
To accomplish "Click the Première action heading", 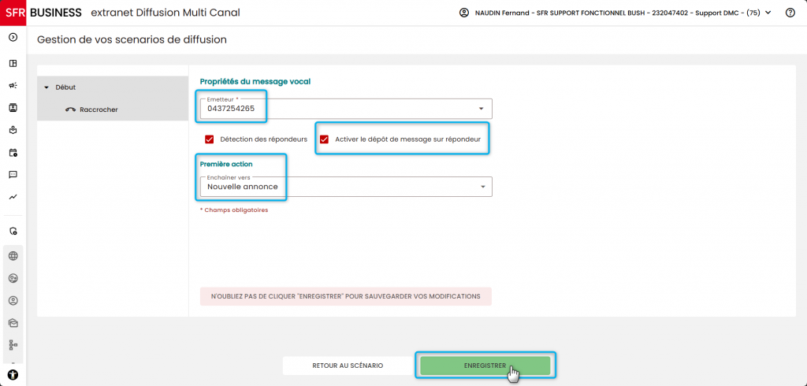I will coord(226,164).
